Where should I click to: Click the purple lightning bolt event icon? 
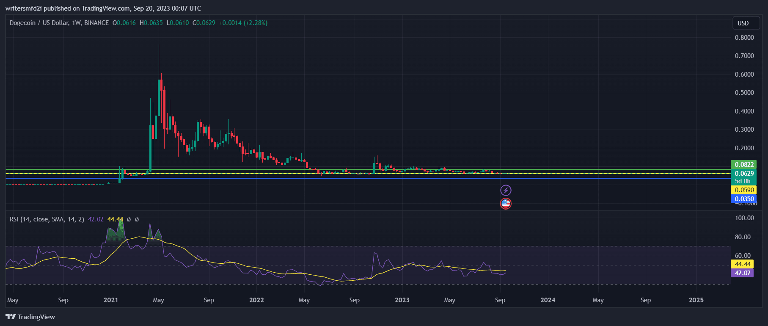tap(506, 191)
